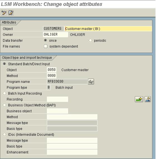Select the 'once' data transfer option
156x159 pixels.
45,40
